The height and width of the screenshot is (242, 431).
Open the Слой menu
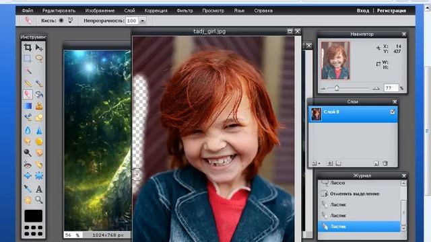pos(129,11)
